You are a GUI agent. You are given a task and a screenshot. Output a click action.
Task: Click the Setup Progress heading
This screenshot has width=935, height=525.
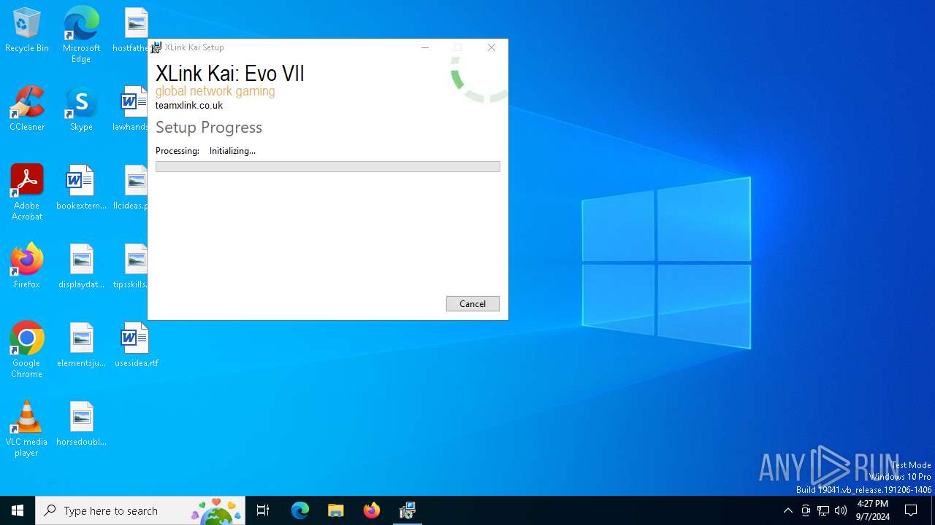[209, 127]
